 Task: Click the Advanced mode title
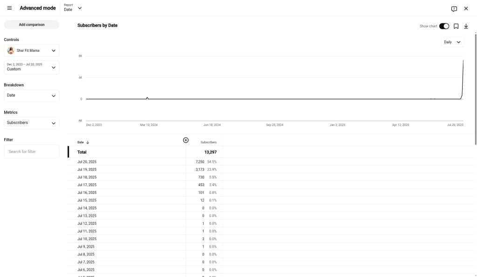(38, 8)
